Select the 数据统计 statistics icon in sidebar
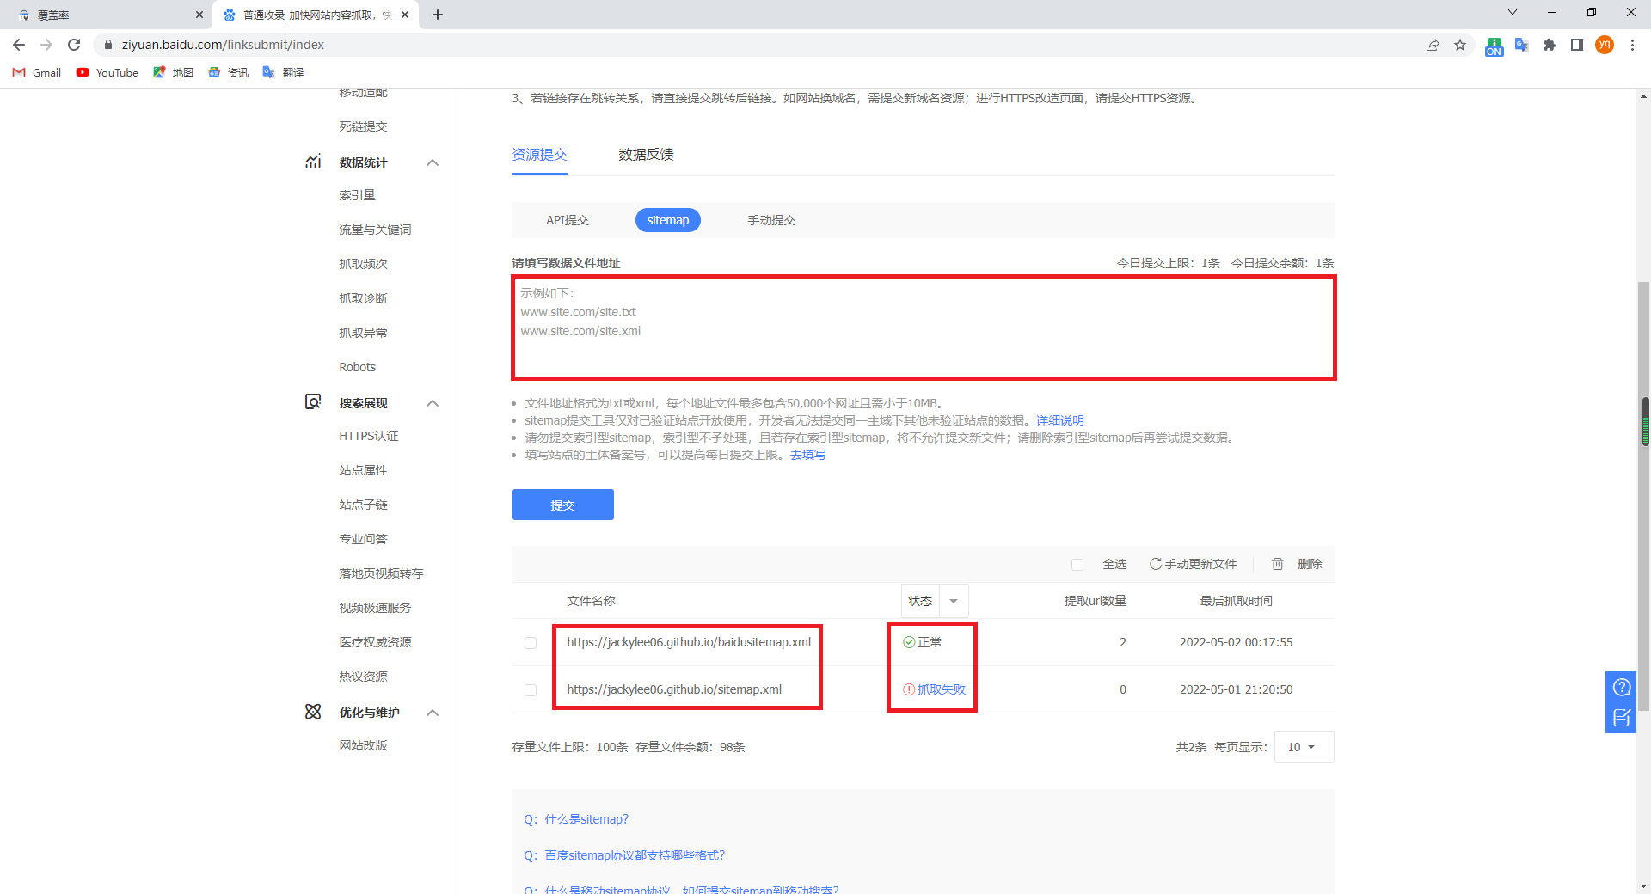This screenshot has width=1651, height=894. coord(313,162)
